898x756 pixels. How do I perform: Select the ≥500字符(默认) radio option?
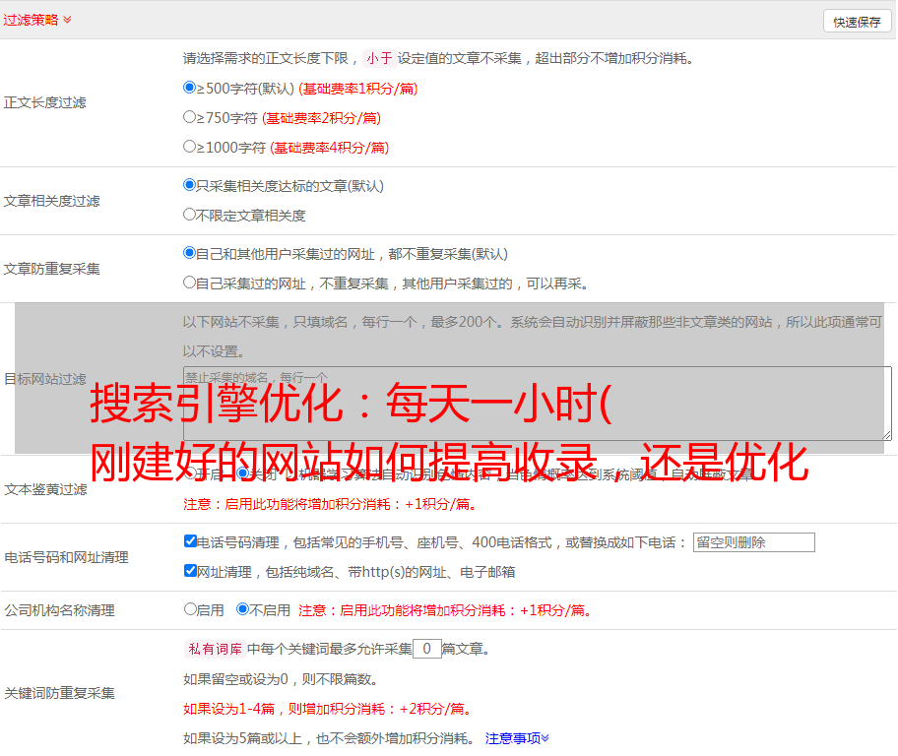[x=189, y=88]
